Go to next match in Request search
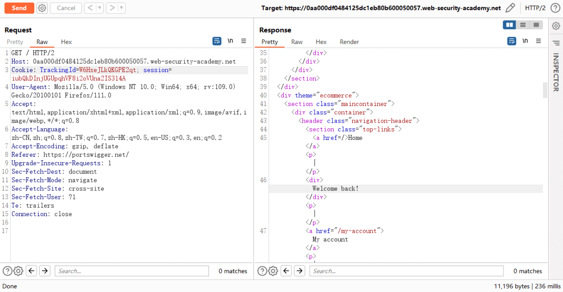Image resolution: width=563 pixels, height=292 pixels. pyautogui.click(x=45, y=271)
